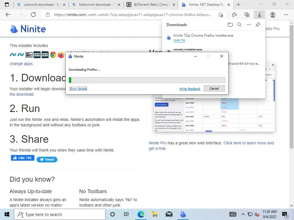Open the taskbar clock and date
Viewport: 294px width, 220px height.
269,214
